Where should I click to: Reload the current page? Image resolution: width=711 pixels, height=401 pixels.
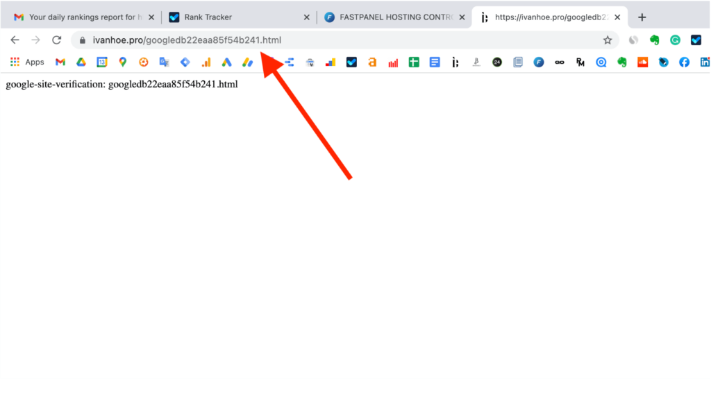point(57,40)
